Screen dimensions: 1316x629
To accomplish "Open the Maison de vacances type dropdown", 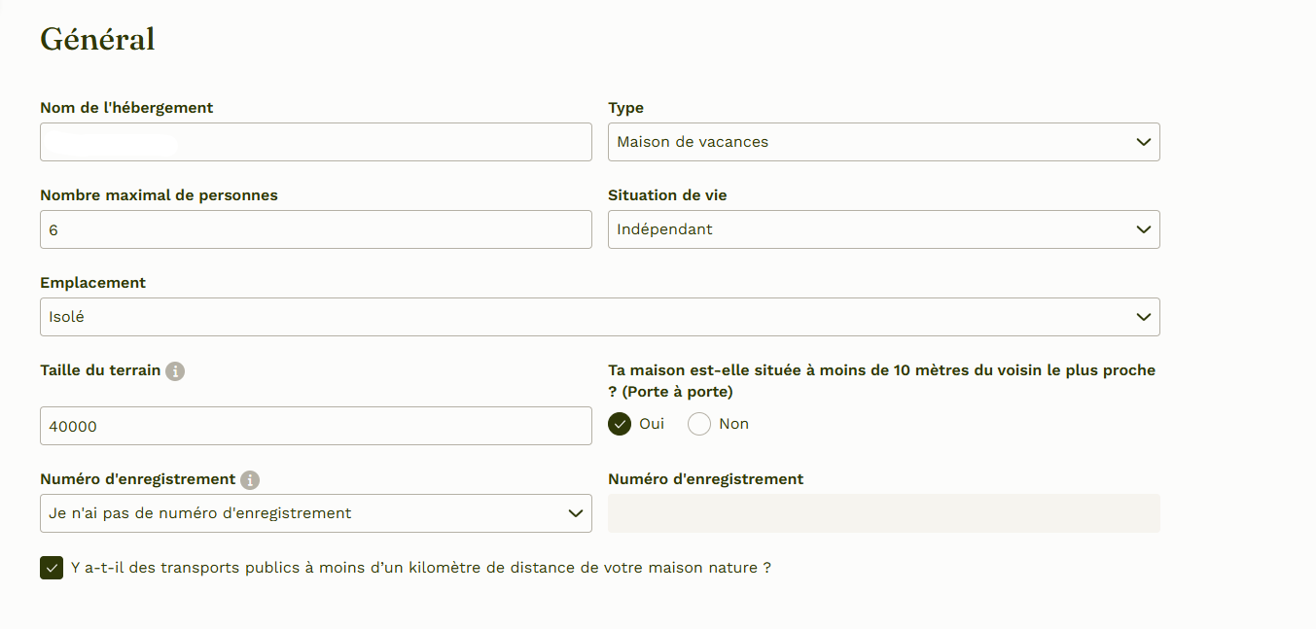I will coord(884,142).
